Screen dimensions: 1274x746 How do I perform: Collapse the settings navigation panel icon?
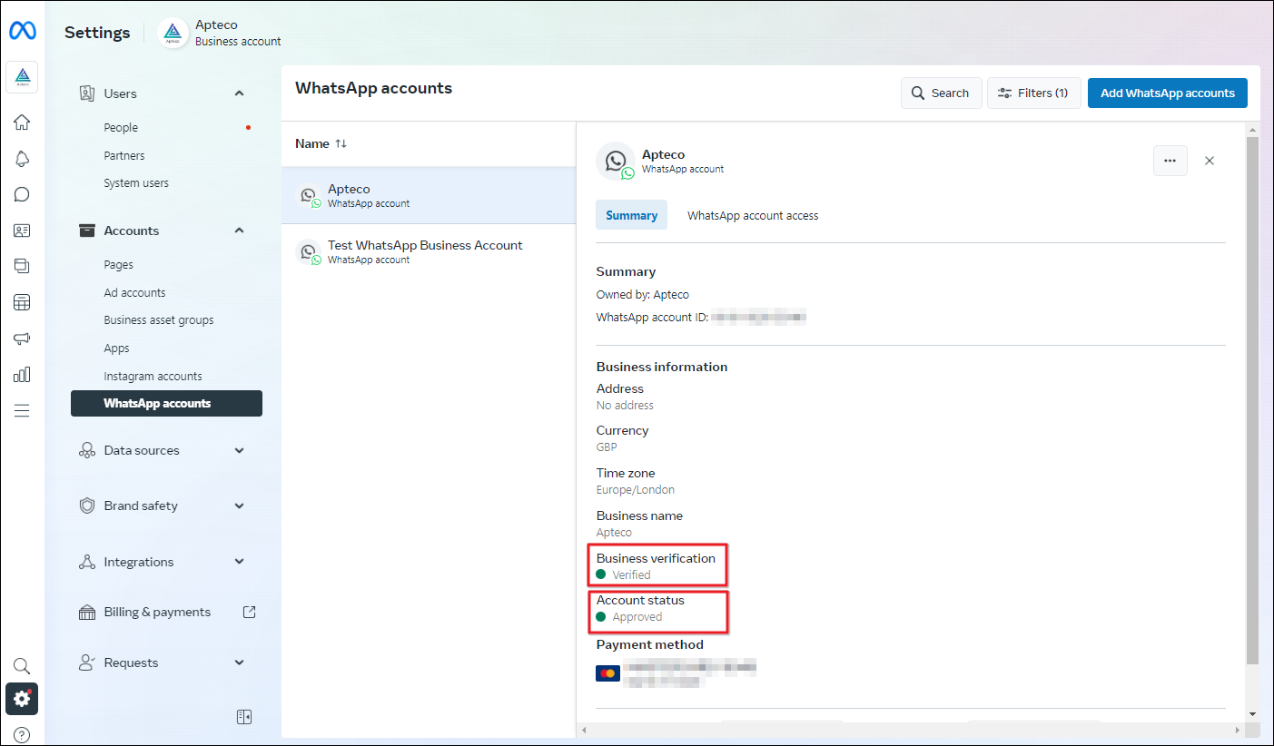click(243, 717)
